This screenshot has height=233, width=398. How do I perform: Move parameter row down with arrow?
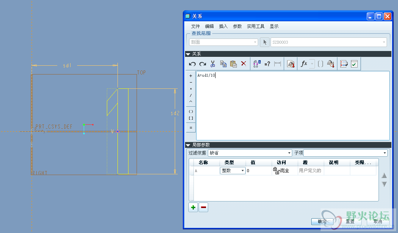[384, 184]
